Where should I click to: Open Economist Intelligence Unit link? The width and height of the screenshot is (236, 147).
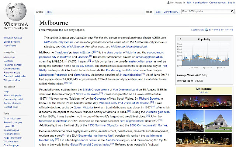pyautogui.click(x=96, y=136)
